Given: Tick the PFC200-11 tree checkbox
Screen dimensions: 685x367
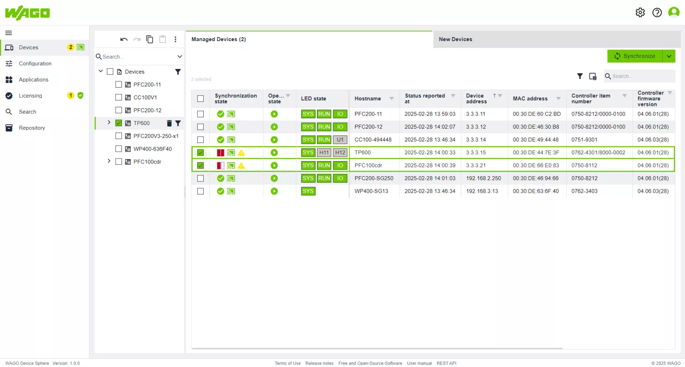Looking at the screenshot, I should click(x=119, y=84).
